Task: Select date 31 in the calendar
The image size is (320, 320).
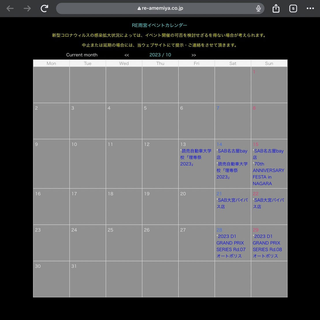Action: click(74, 266)
